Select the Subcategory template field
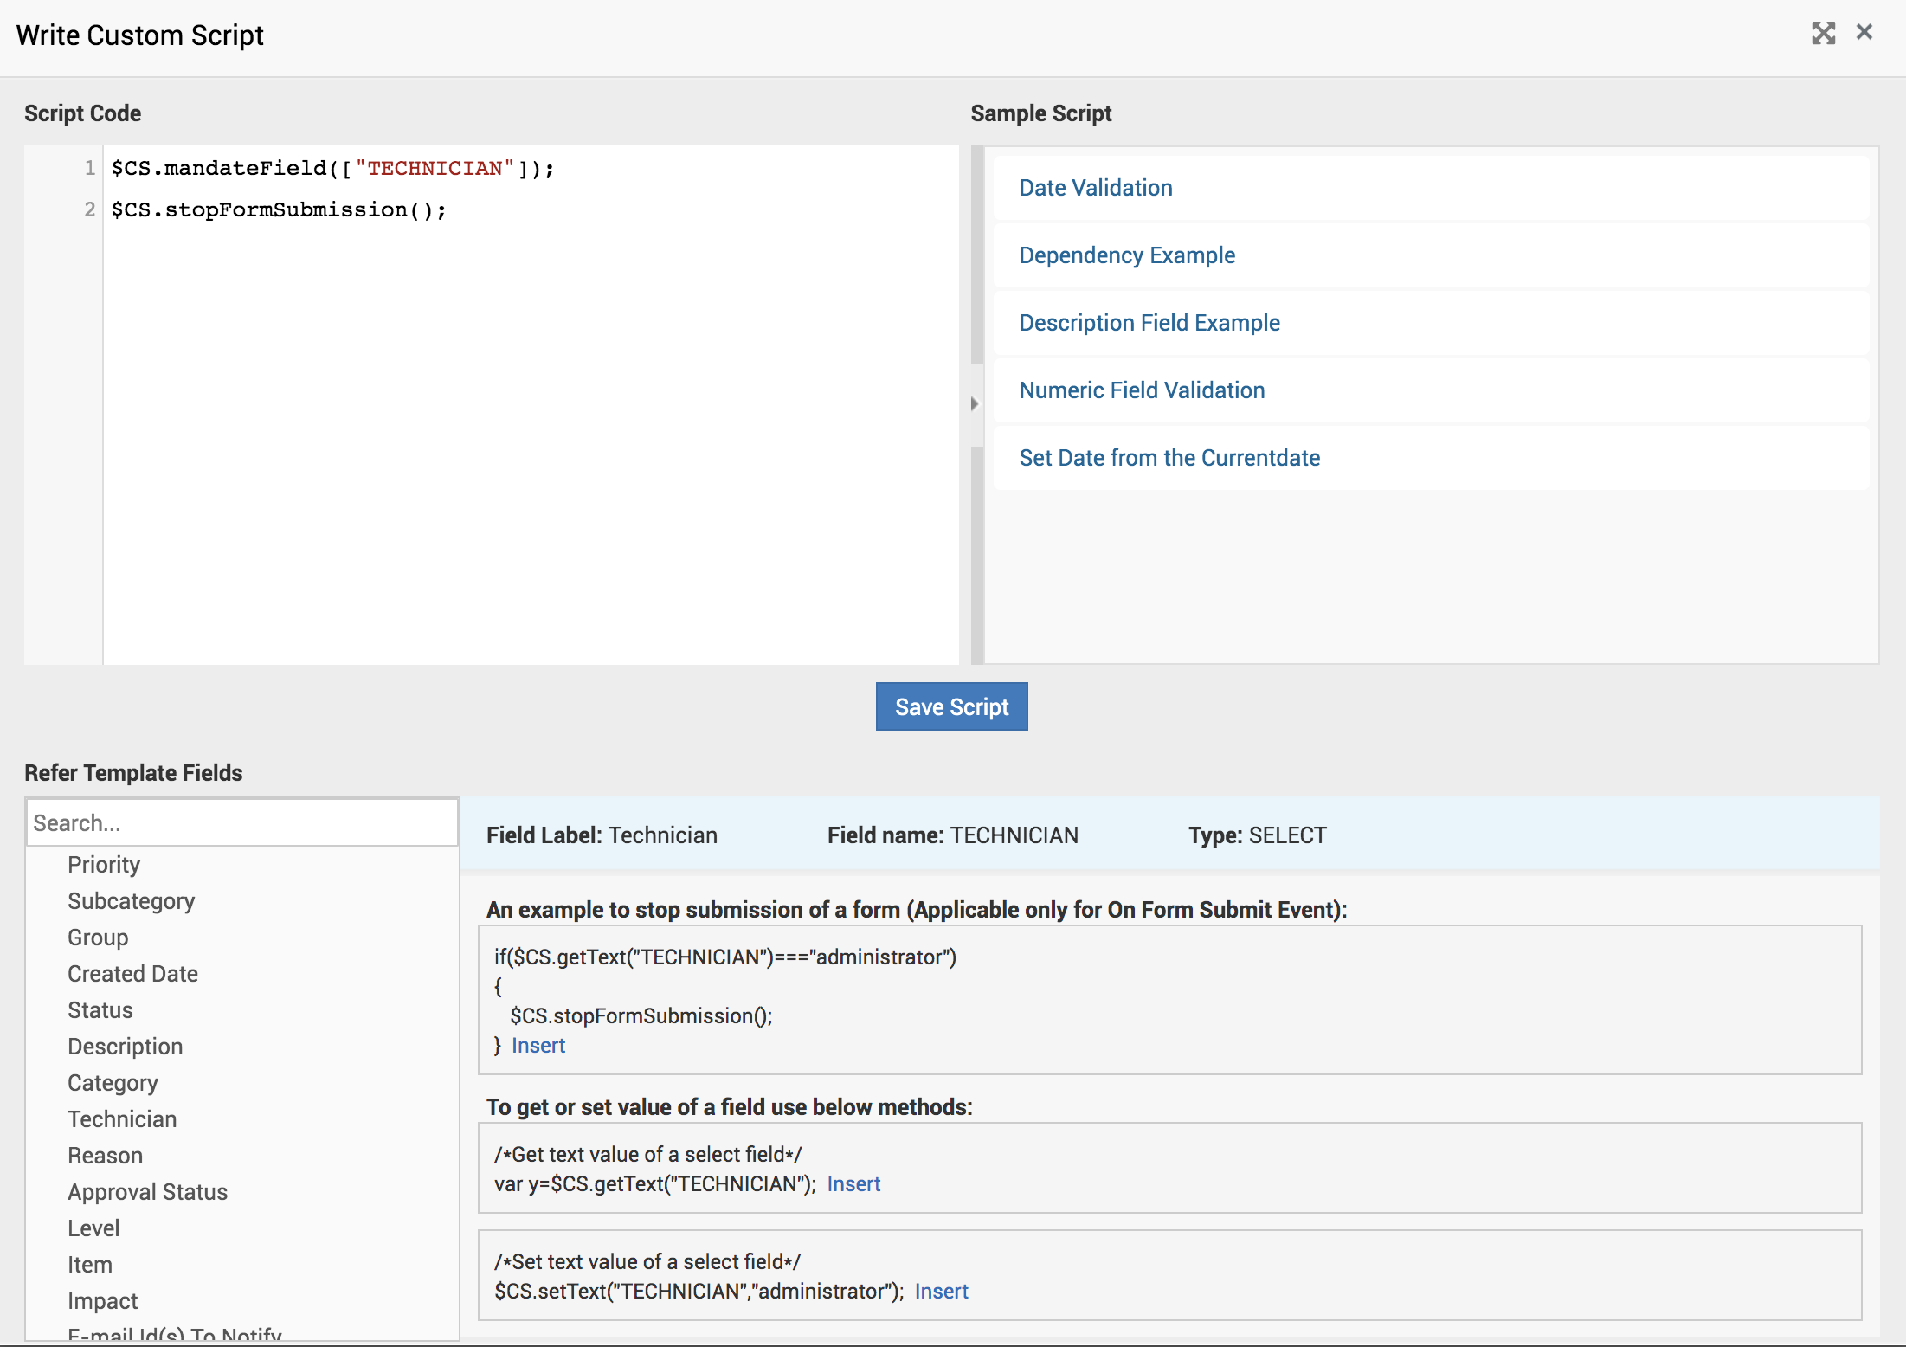This screenshot has height=1347, width=1906. 131,901
